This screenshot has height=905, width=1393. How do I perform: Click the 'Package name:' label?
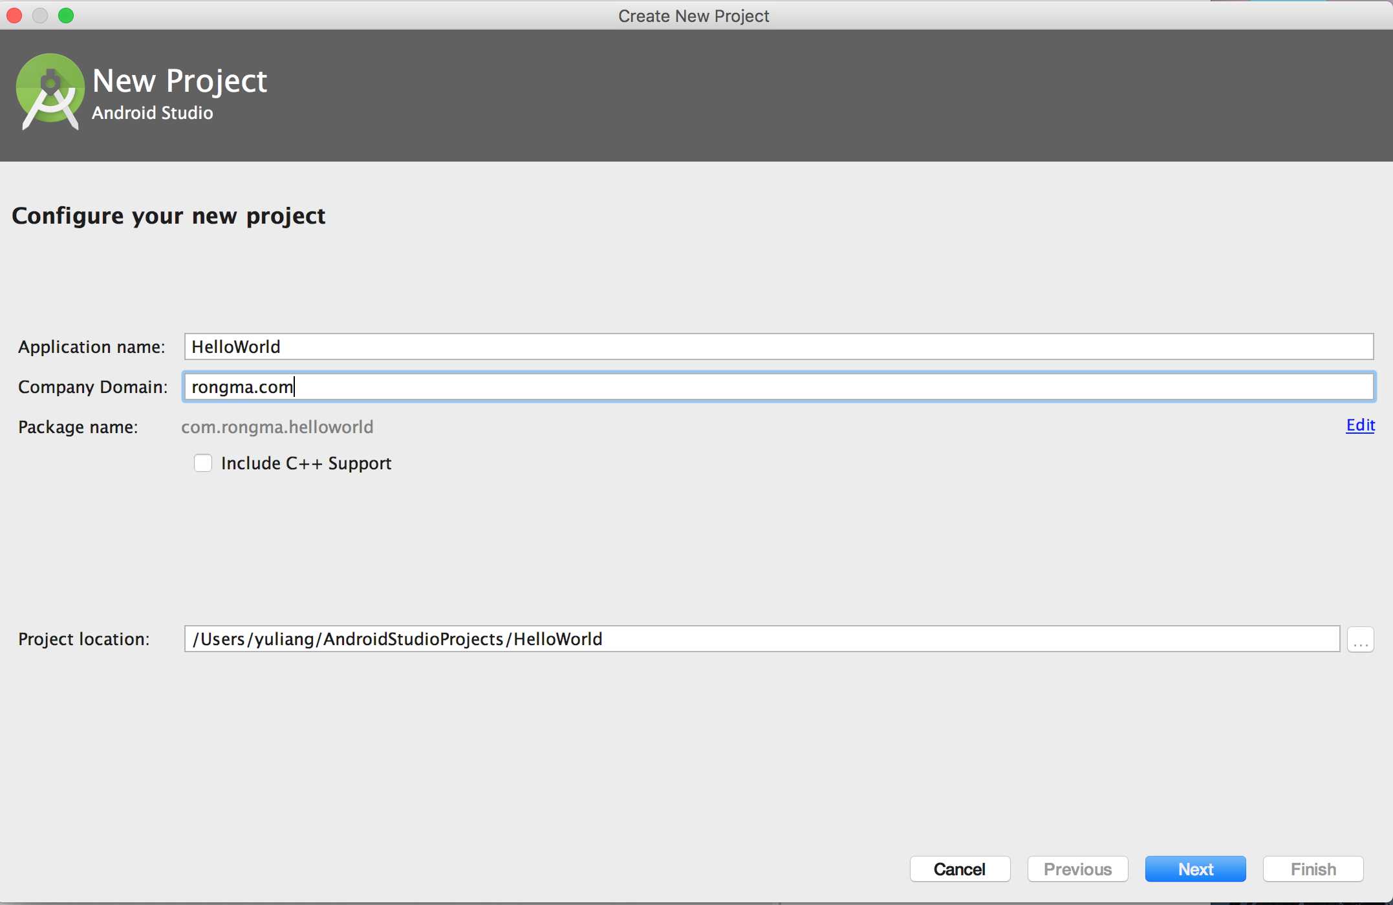[x=78, y=427]
